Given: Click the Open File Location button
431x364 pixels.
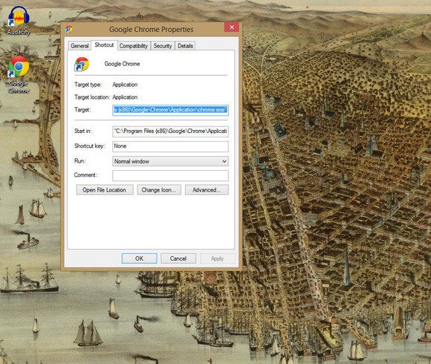Looking at the screenshot, I should point(105,190).
